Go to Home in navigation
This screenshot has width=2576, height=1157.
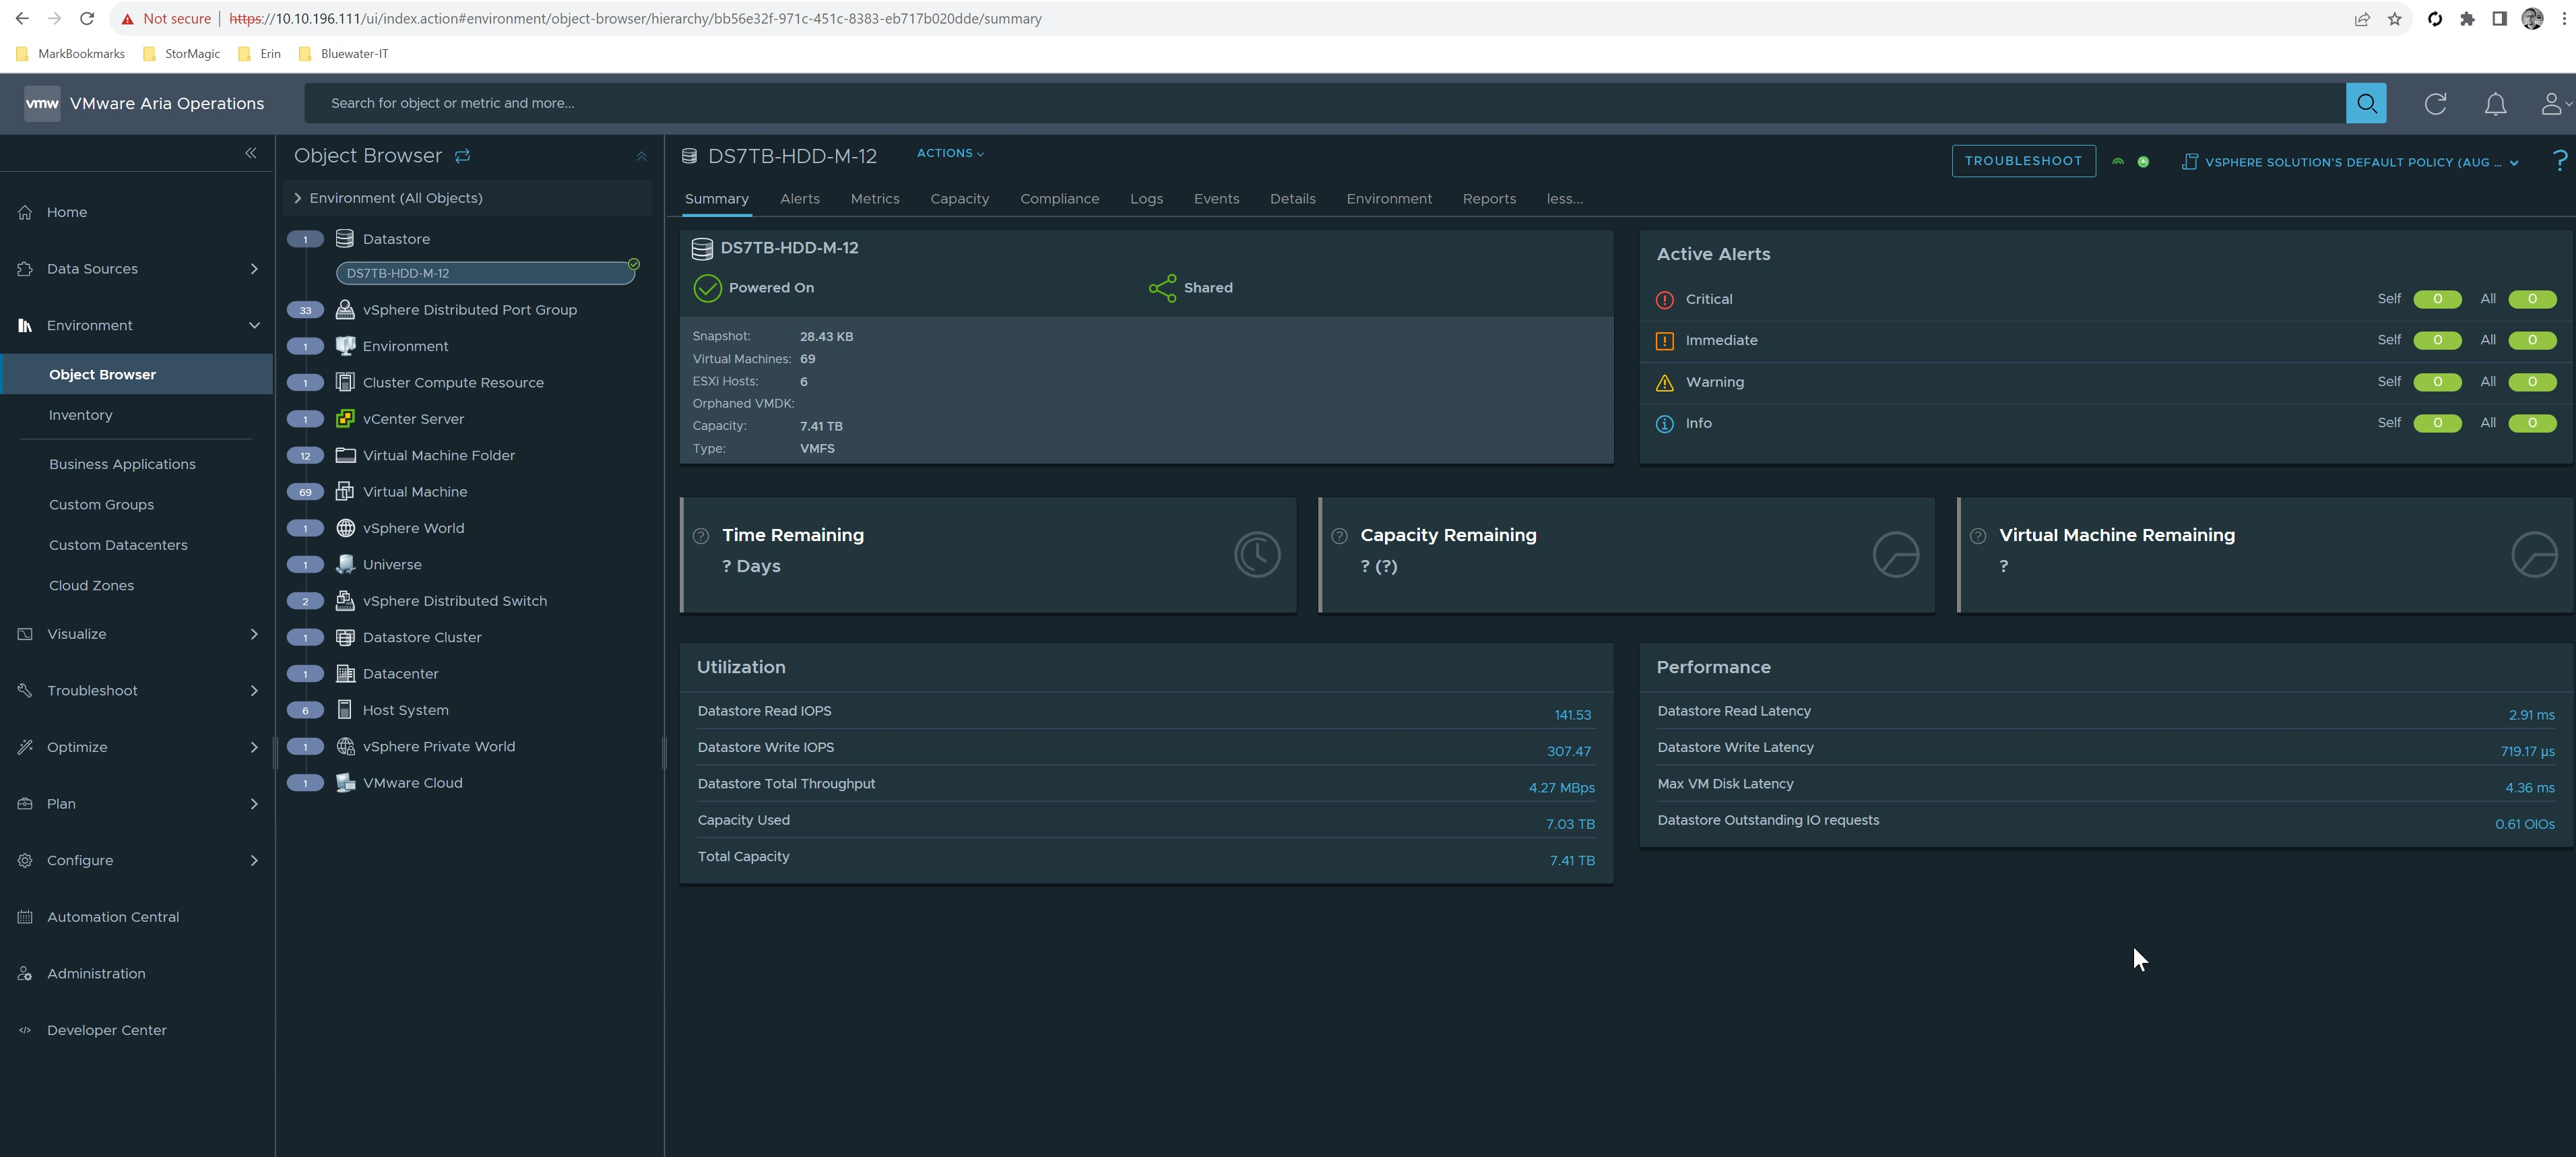(67, 212)
